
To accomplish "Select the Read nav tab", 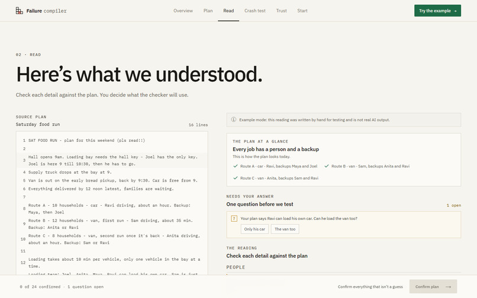I will (x=228, y=11).
